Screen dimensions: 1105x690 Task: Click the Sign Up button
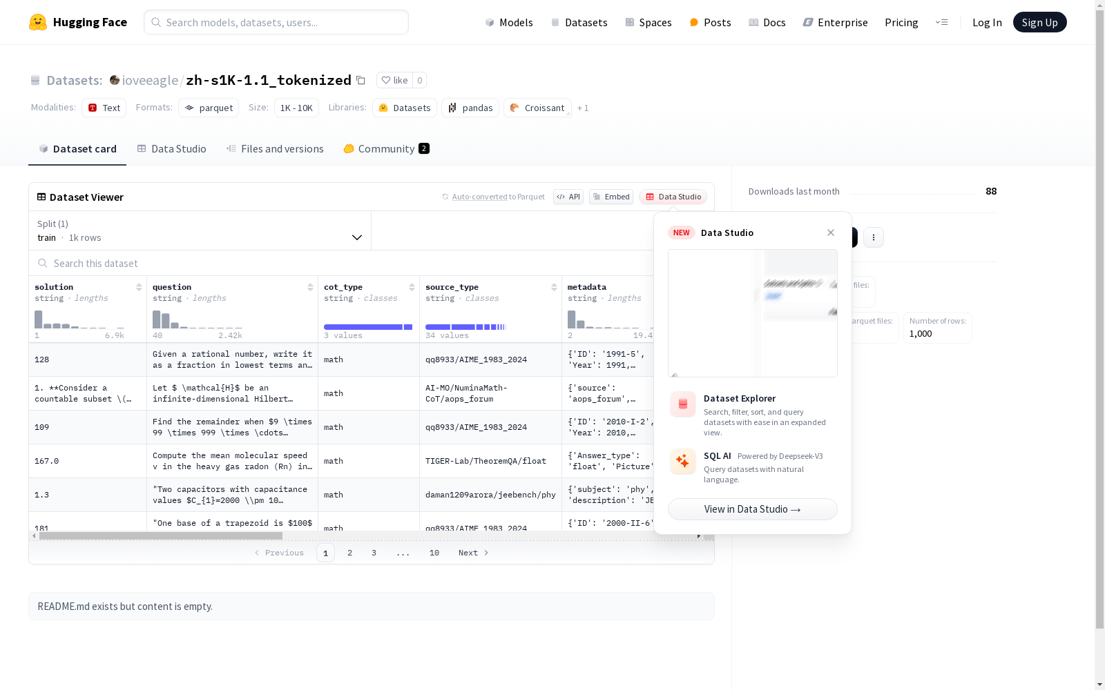pos(1039,22)
